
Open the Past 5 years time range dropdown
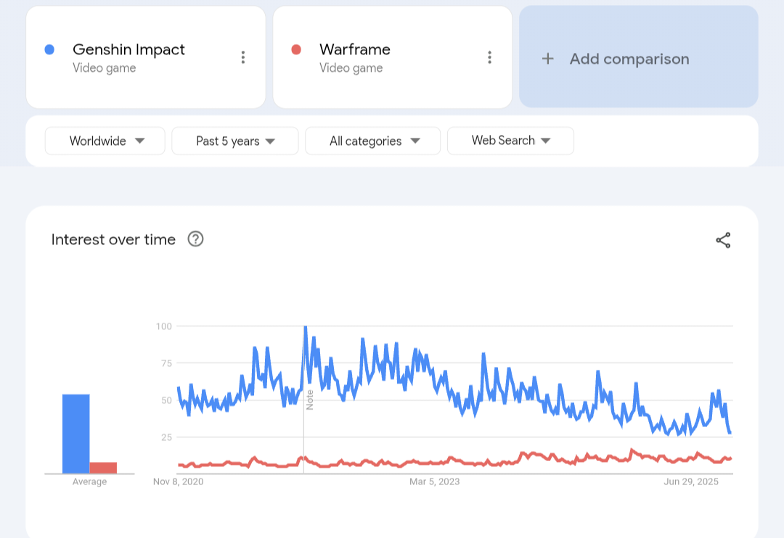[x=235, y=141]
